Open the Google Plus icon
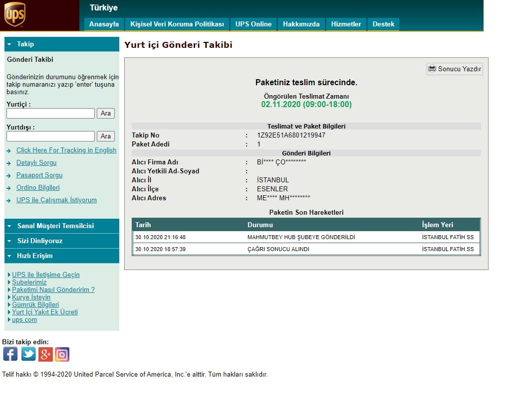 coord(45,354)
